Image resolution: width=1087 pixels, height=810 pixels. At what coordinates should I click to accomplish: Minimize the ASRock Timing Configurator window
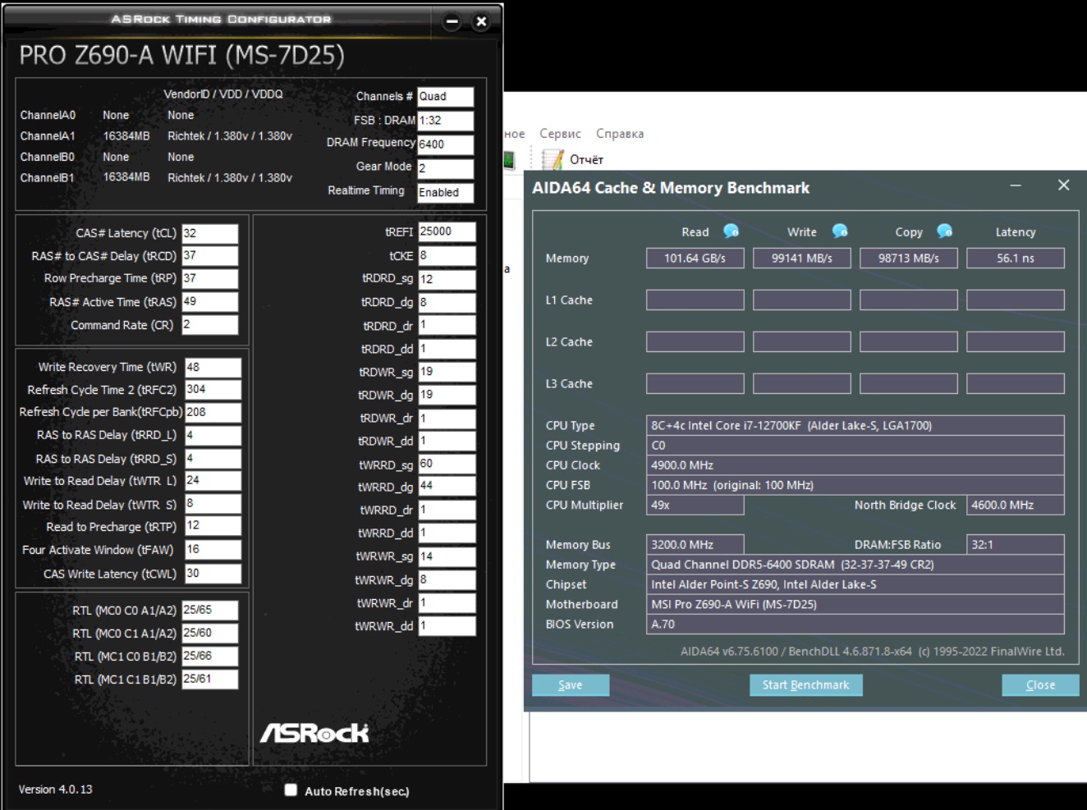[x=452, y=22]
